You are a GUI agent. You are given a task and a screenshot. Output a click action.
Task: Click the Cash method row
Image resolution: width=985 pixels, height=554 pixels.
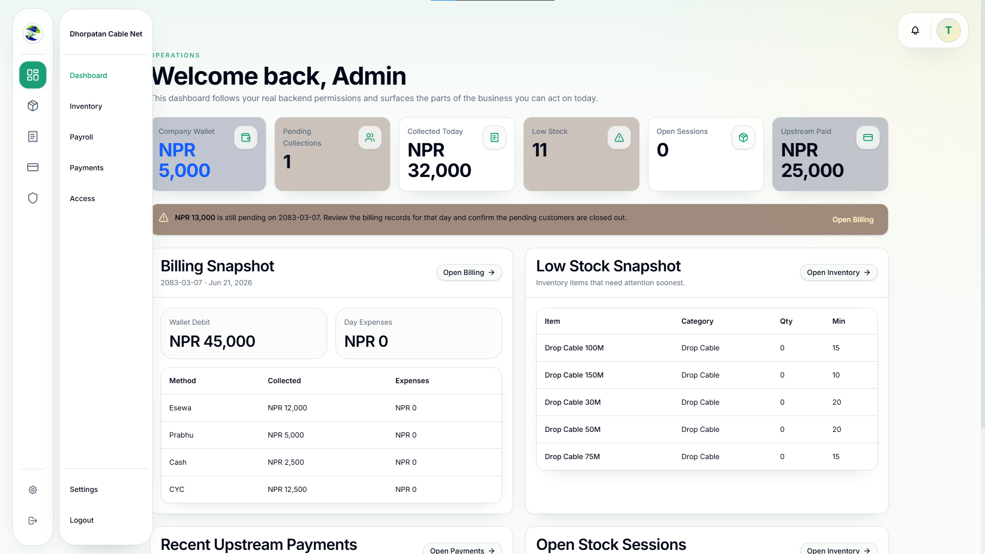point(331,462)
